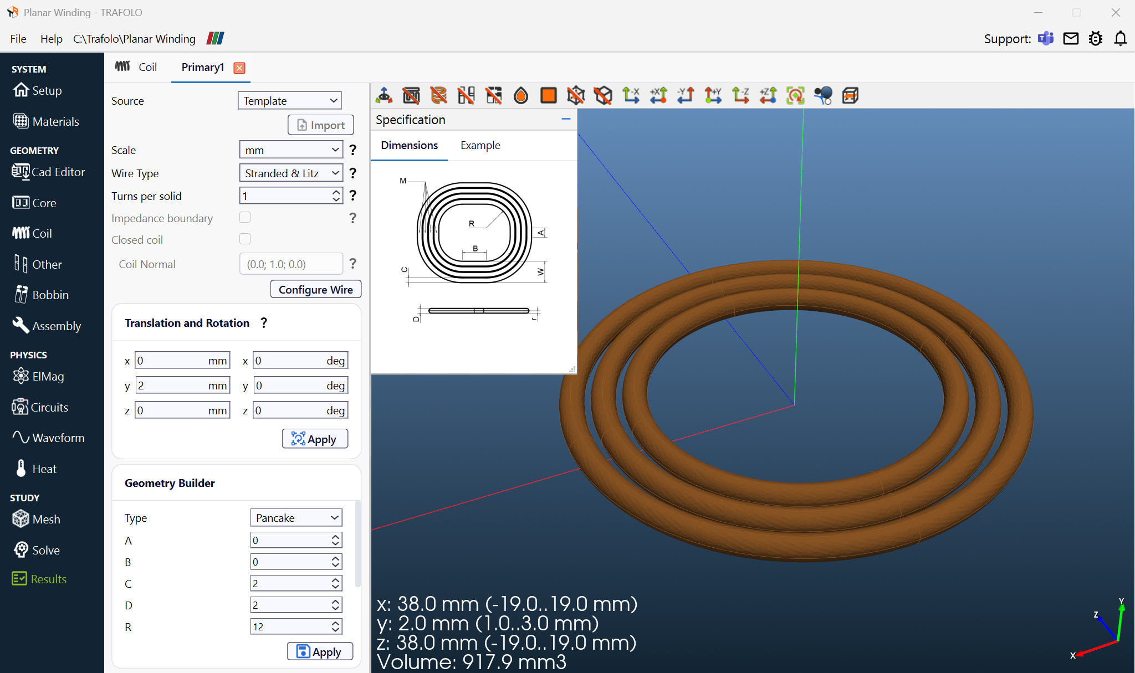Select the +Z view direction icon
Image resolution: width=1135 pixels, height=673 pixels.
(x=768, y=95)
